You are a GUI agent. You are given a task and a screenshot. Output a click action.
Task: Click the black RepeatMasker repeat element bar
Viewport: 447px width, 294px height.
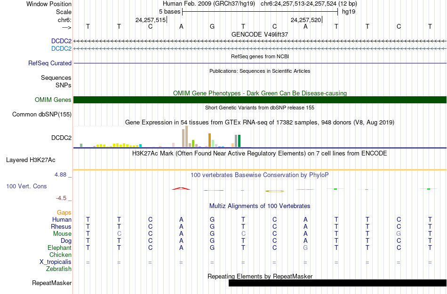tap(337, 283)
